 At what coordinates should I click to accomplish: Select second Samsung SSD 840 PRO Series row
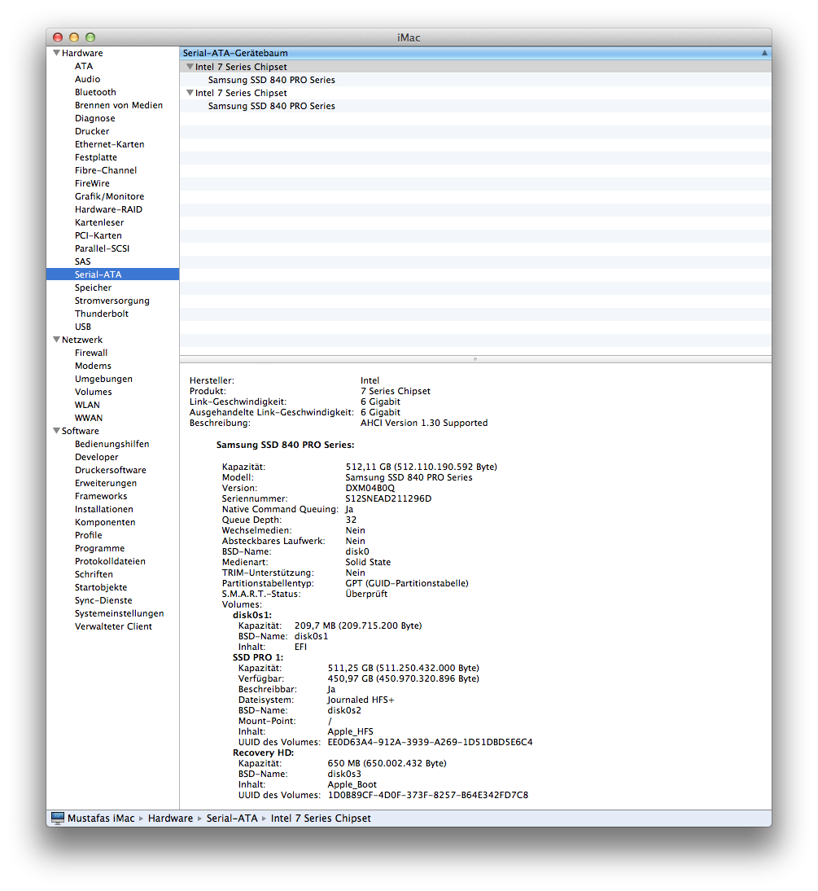pos(475,106)
